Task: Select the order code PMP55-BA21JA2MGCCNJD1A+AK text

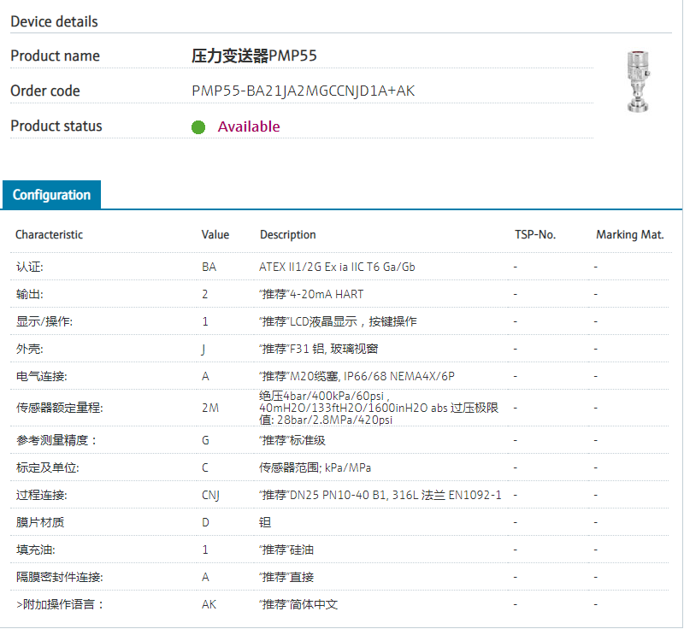Action: tap(303, 91)
